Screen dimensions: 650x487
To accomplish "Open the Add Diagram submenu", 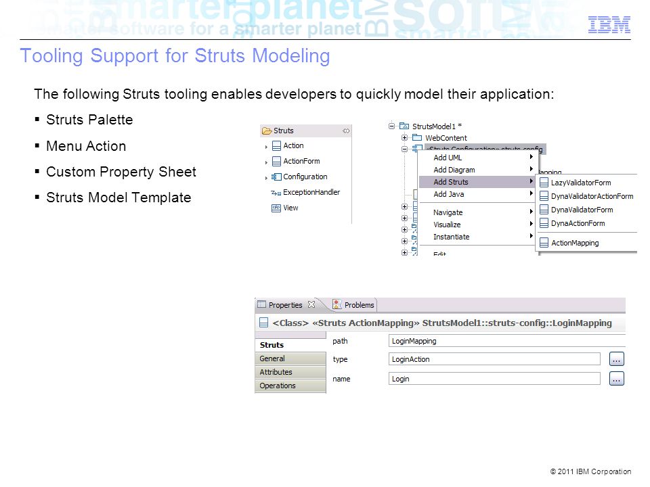I will (478, 170).
